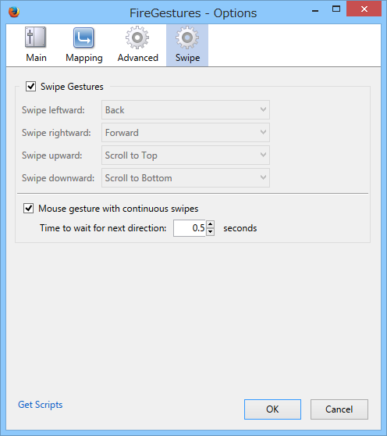Viewport: 387px width, 436px height.
Task: Open the Mapping pane arrow icon
Action: coord(83,38)
